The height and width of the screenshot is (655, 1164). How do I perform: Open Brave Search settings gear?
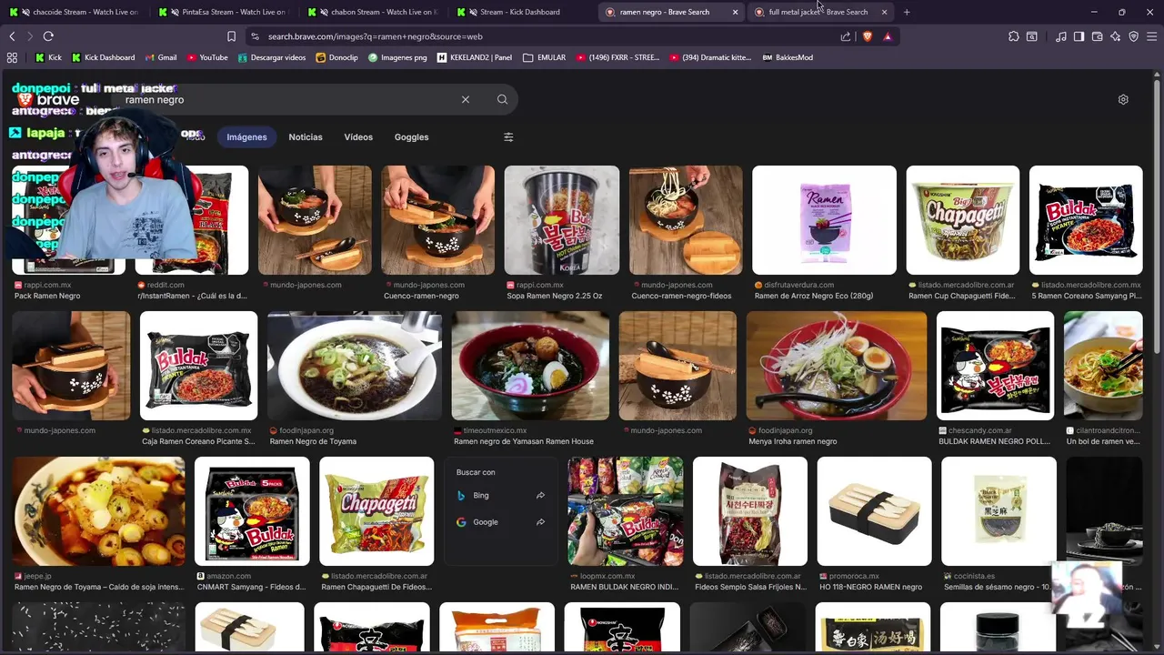(1123, 99)
